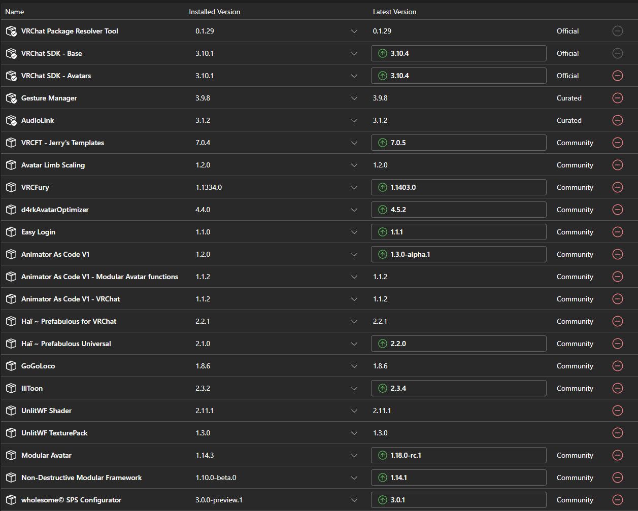Click the remove icon for AudioLink
The height and width of the screenshot is (511, 638).
(x=618, y=120)
